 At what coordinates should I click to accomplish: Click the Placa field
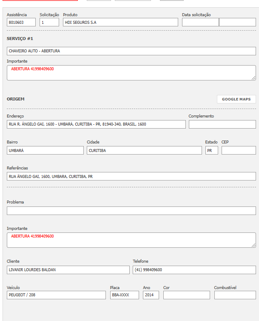click(124, 295)
